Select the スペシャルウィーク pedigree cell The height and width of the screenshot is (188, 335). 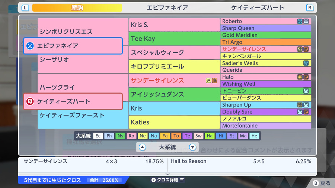[x=174, y=53]
